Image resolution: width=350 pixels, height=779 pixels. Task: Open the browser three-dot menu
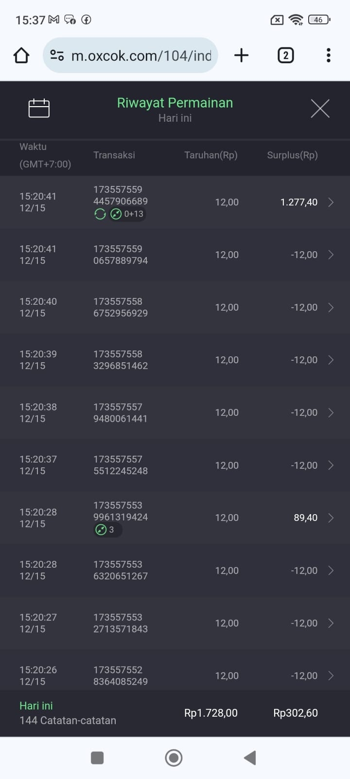[x=329, y=56]
